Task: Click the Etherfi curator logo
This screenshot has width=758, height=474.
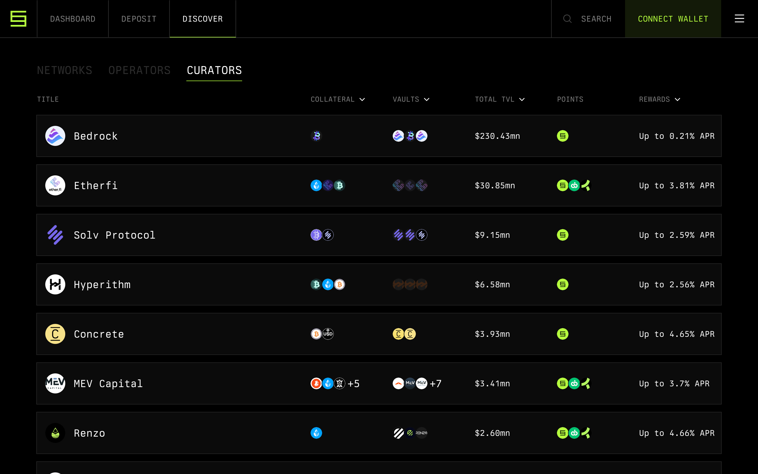Action: pos(55,185)
